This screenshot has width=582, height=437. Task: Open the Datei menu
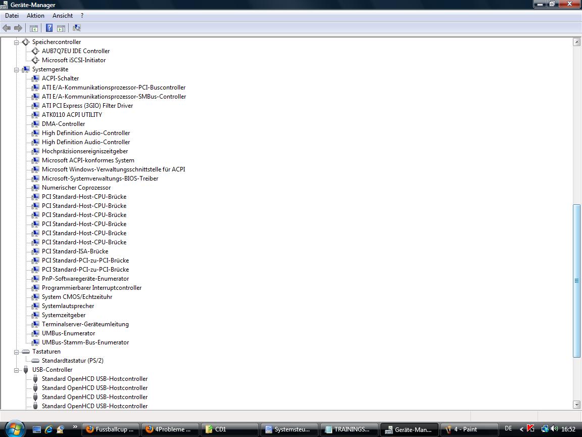[12, 16]
